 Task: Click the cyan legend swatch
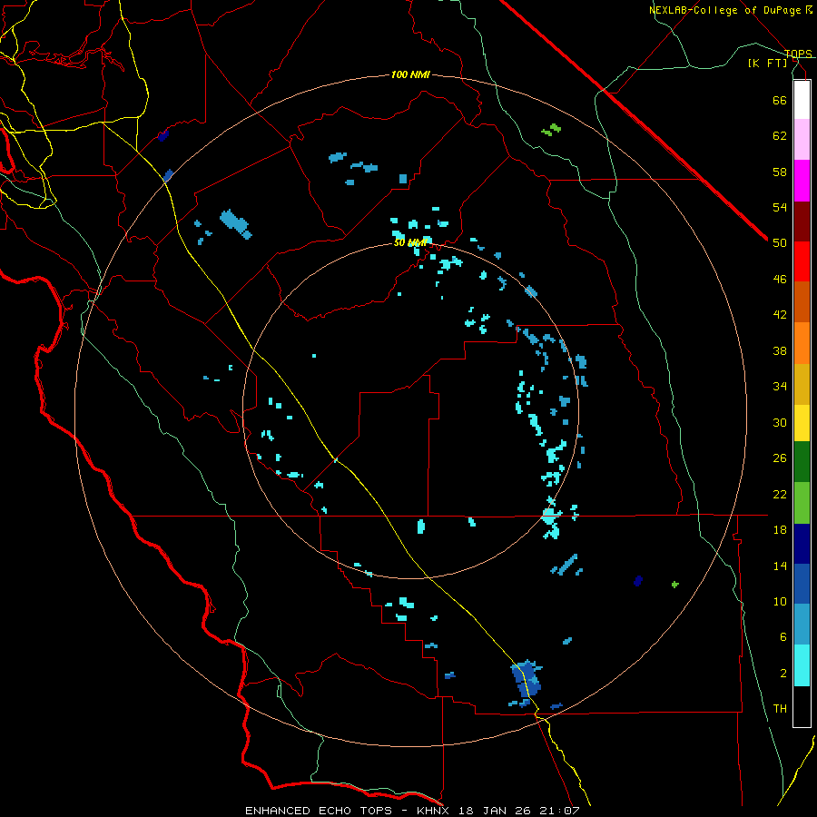[802, 665]
